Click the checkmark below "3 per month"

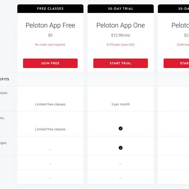(x=120, y=129)
